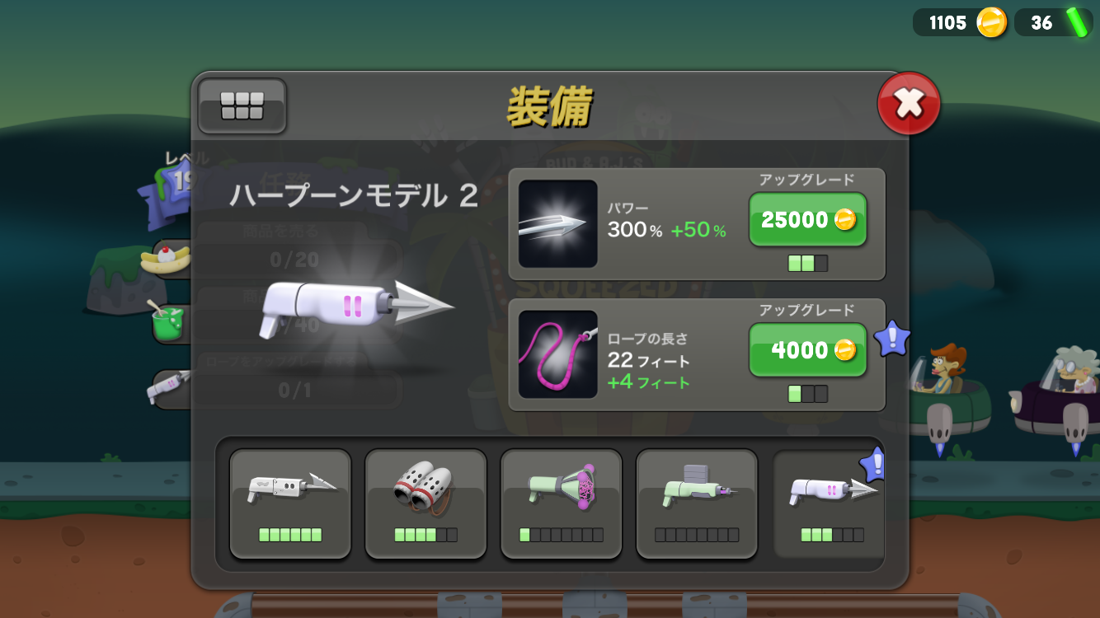Open the equipment grid view button
This screenshot has width=1100, height=618.
click(x=242, y=105)
